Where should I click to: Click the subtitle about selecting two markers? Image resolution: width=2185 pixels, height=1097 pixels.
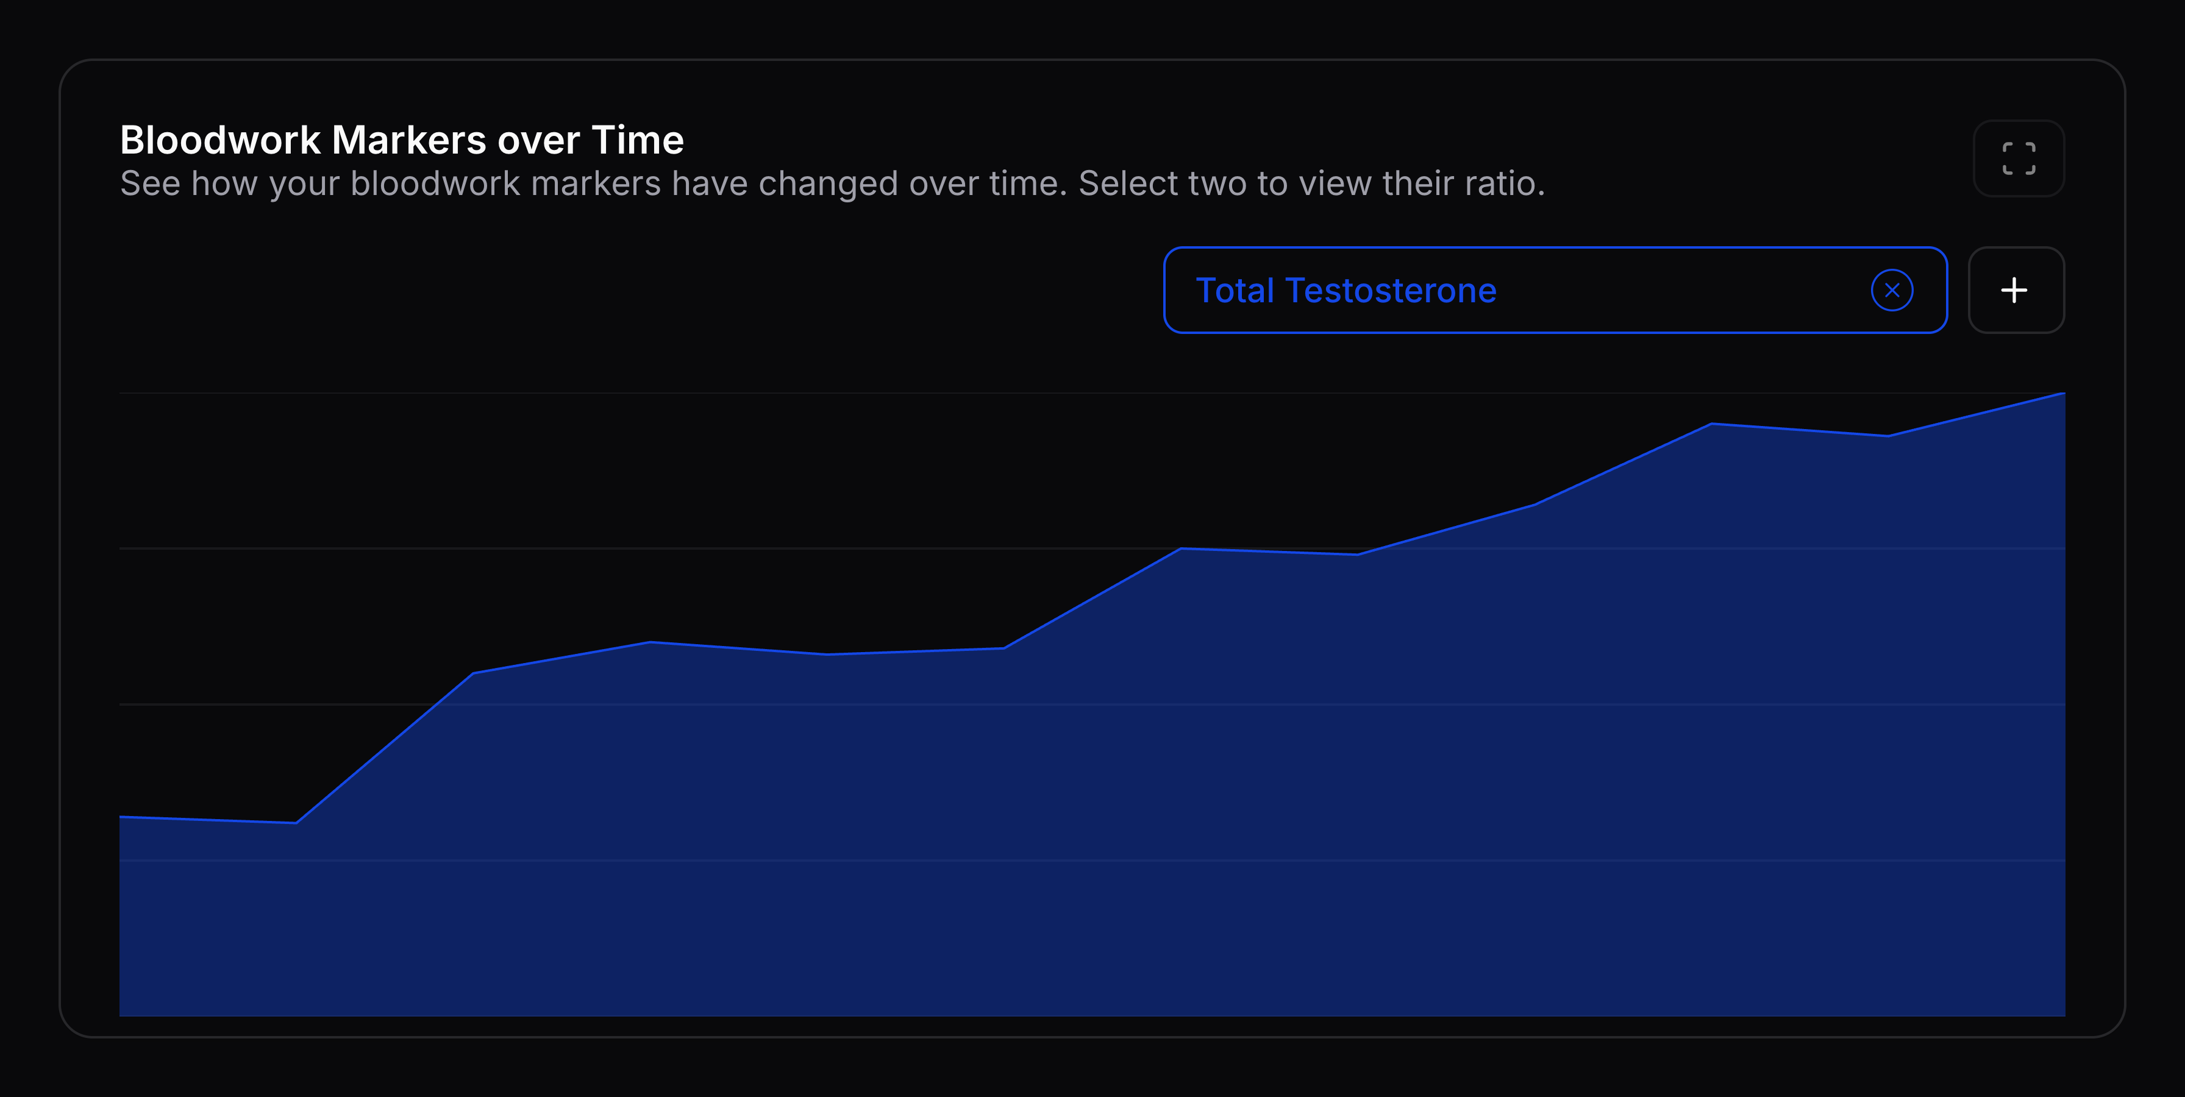click(x=831, y=184)
